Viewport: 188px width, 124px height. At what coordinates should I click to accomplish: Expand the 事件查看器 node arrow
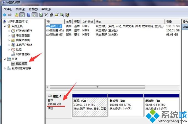click(x=9, y=36)
